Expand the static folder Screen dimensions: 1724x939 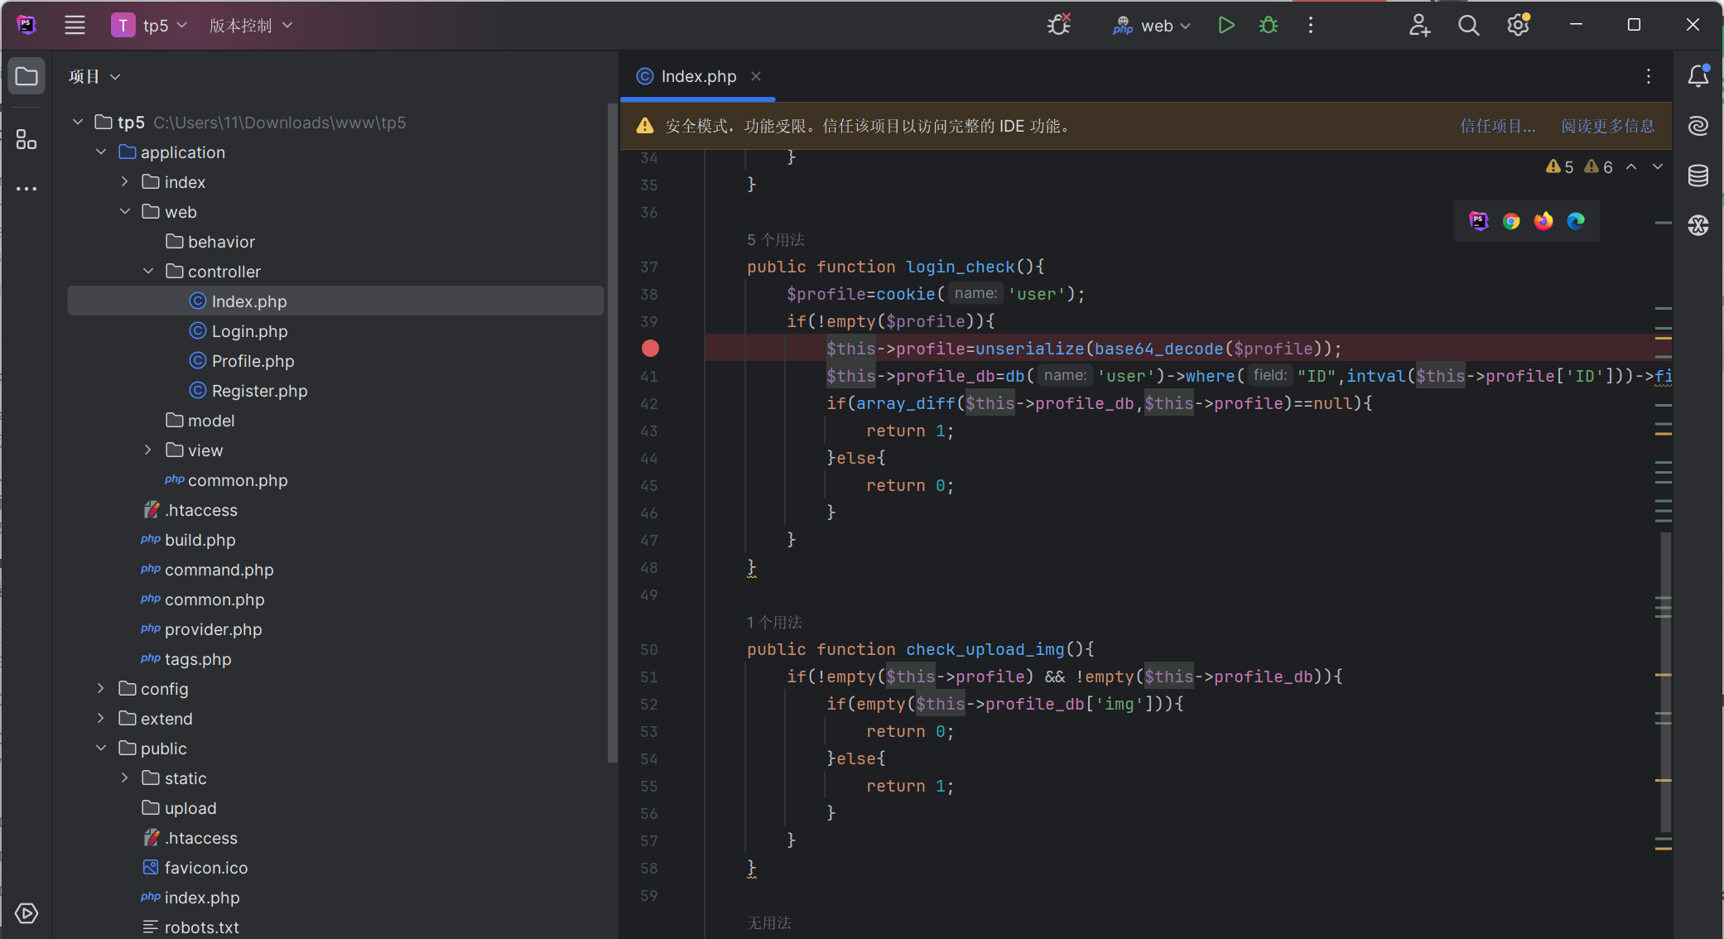124,778
